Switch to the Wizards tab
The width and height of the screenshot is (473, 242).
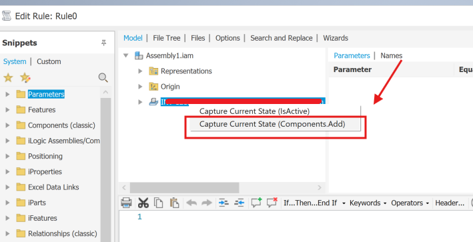336,38
